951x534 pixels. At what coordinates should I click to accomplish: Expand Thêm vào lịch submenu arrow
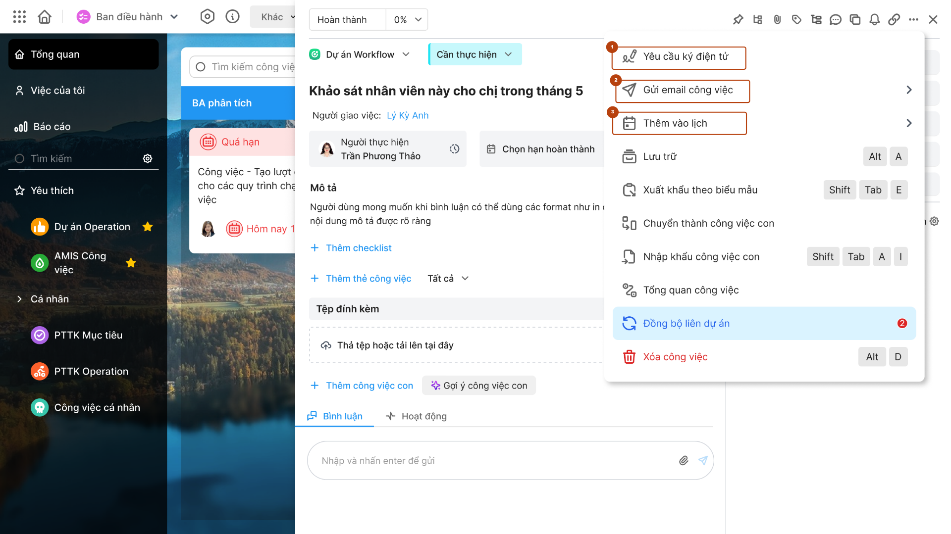coord(909,123)
